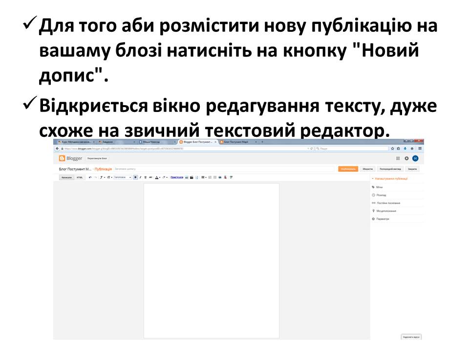Open Попередній вигляд of the post

390,169
